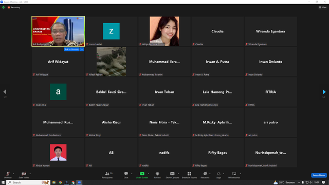The image size is (329, 185).
Task: Select the Muhammad Kusdiantoro tile
Action: 58,122
